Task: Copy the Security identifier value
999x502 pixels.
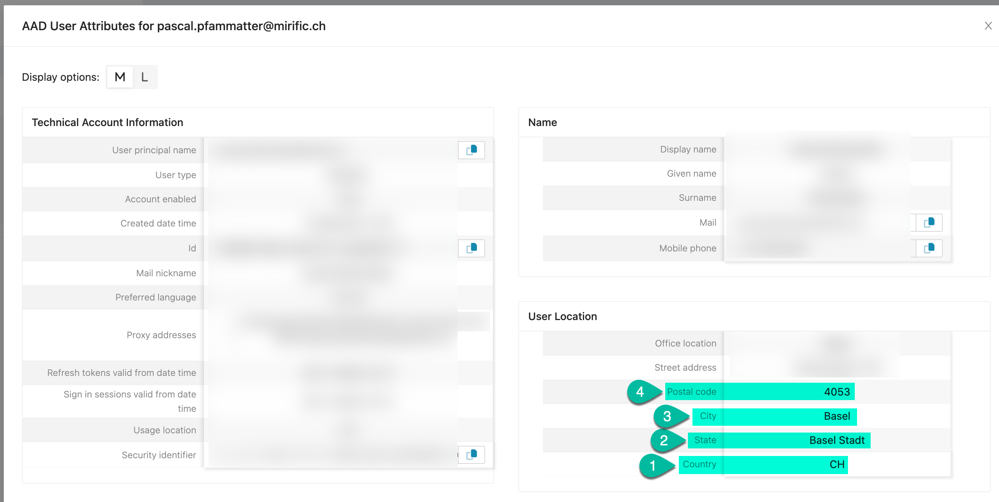Action: (x=471, y=454)
